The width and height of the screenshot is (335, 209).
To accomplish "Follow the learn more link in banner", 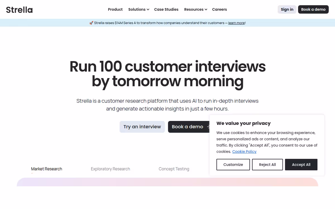I will point(236,23).
